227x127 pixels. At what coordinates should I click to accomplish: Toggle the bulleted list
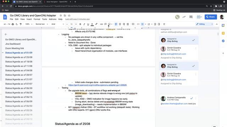click(x=142, y=24)
